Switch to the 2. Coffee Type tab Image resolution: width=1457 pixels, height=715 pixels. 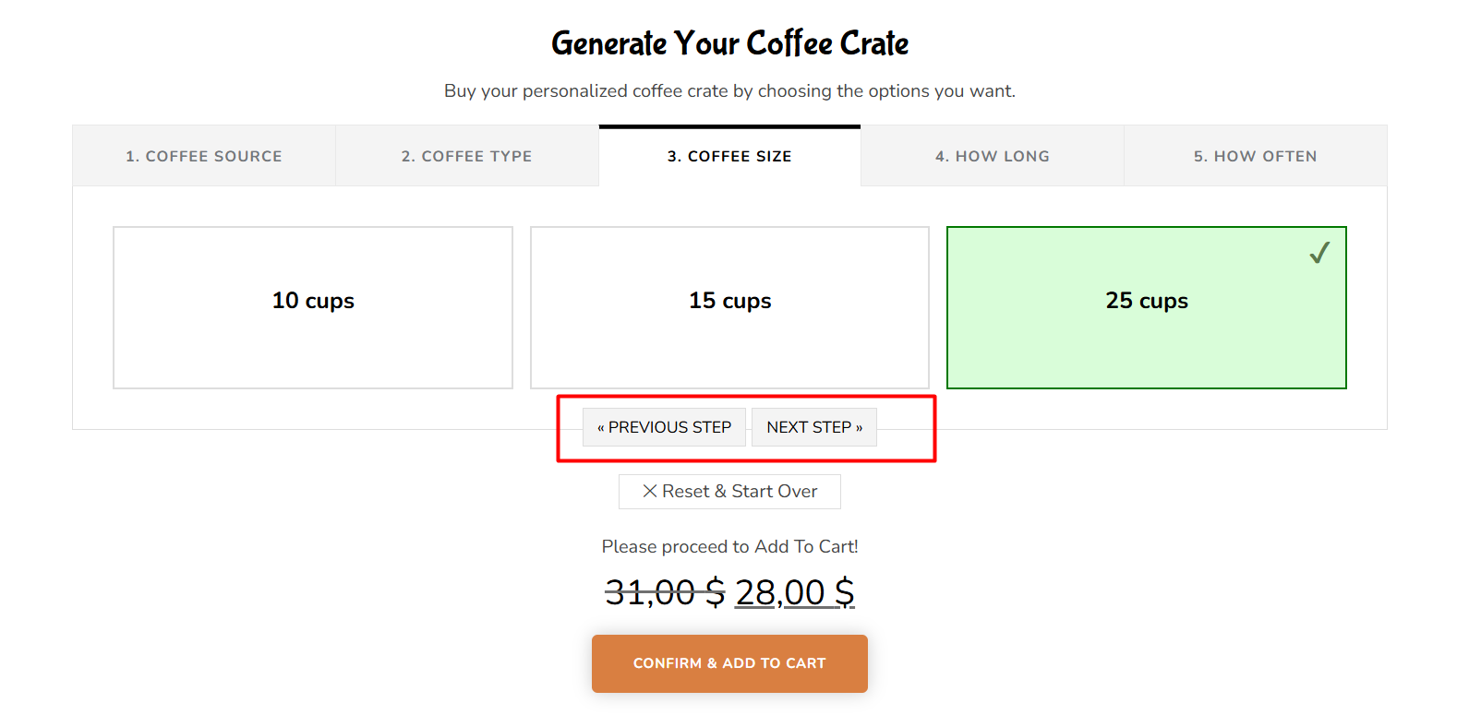click(467, 156)
